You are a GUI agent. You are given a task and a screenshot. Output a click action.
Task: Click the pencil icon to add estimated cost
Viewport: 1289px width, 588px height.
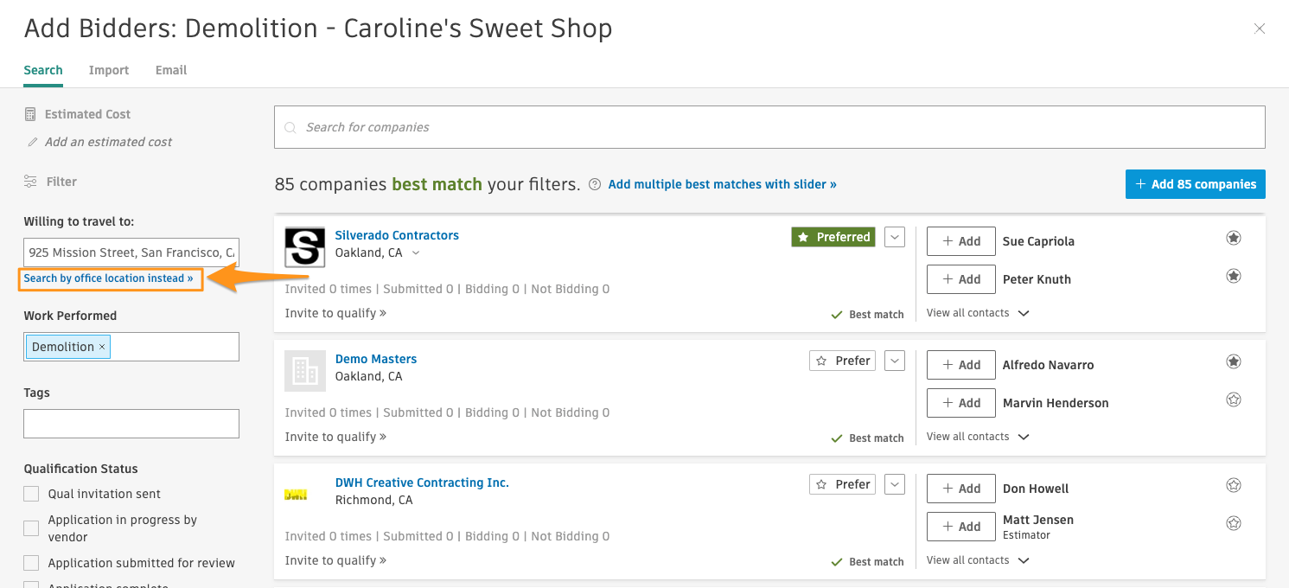tap(33, 142)
